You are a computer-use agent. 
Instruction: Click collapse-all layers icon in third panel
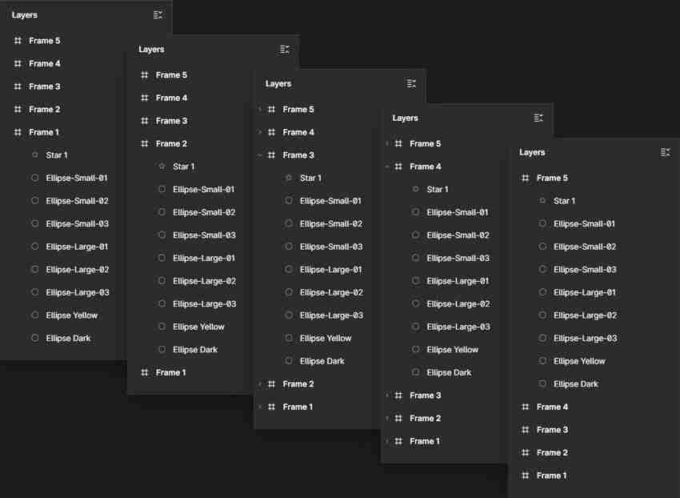(x=410, y=84)
